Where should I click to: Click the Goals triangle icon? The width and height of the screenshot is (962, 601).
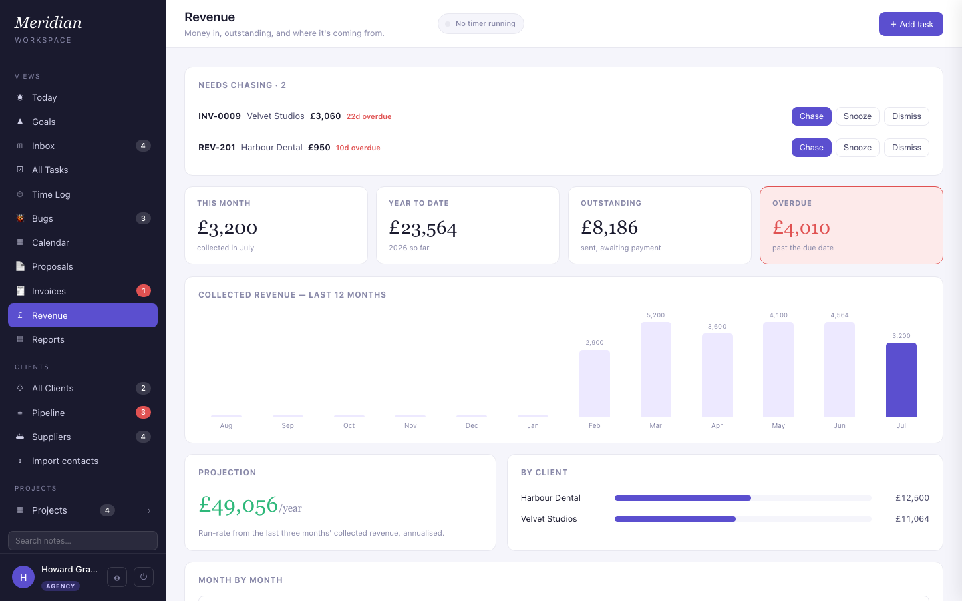pos(20,122)
